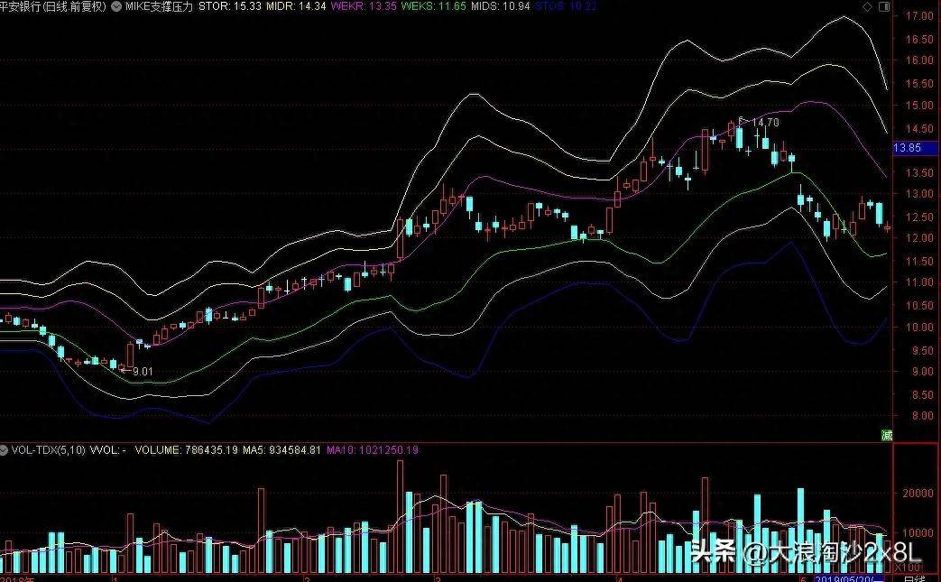Click the 13.85 current price tag
This screenshot has width=941, height=582.
click(x=913, y=148)
